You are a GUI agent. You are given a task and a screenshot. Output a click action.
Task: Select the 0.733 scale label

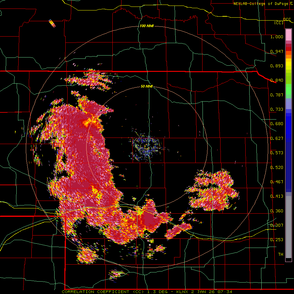coord(277,109)
